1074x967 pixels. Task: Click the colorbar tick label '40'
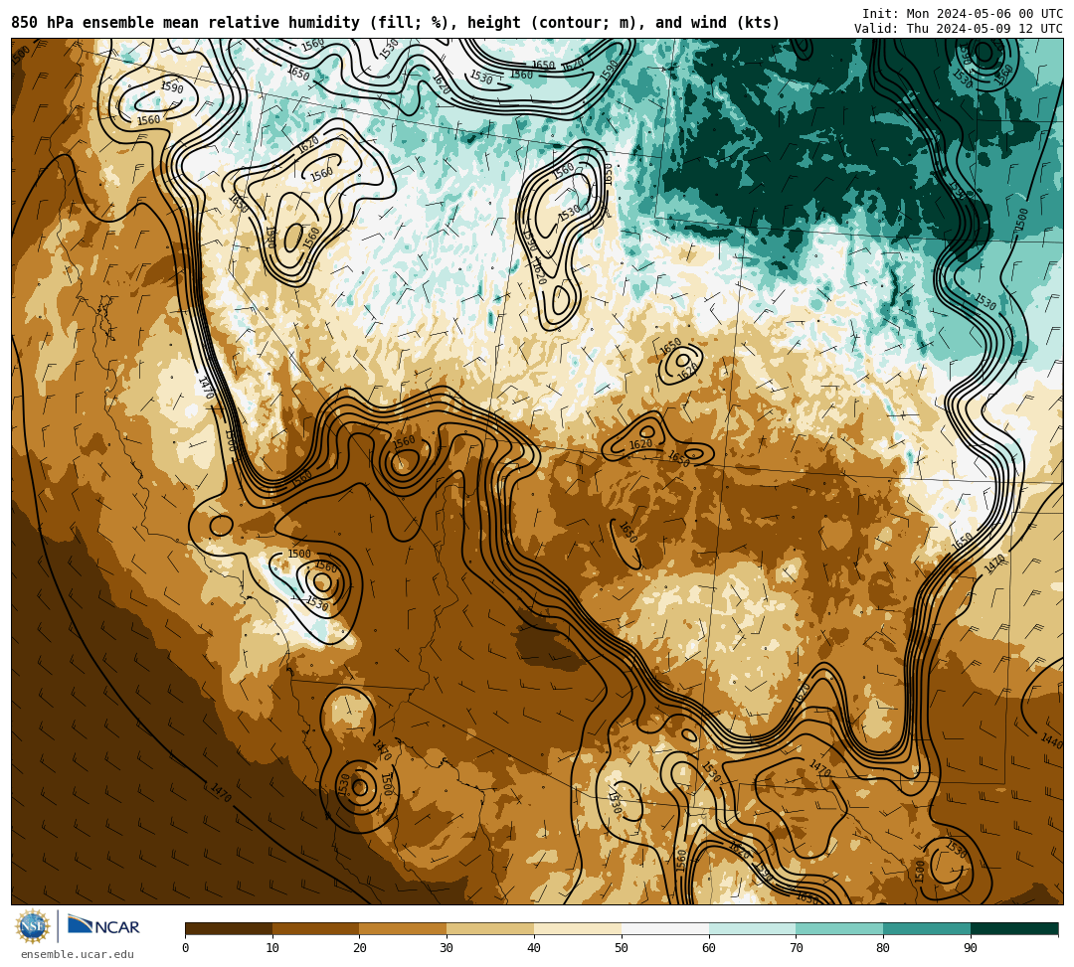534,948
